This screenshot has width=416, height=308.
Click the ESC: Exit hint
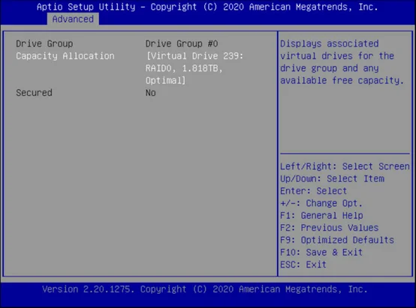(303, 265)
